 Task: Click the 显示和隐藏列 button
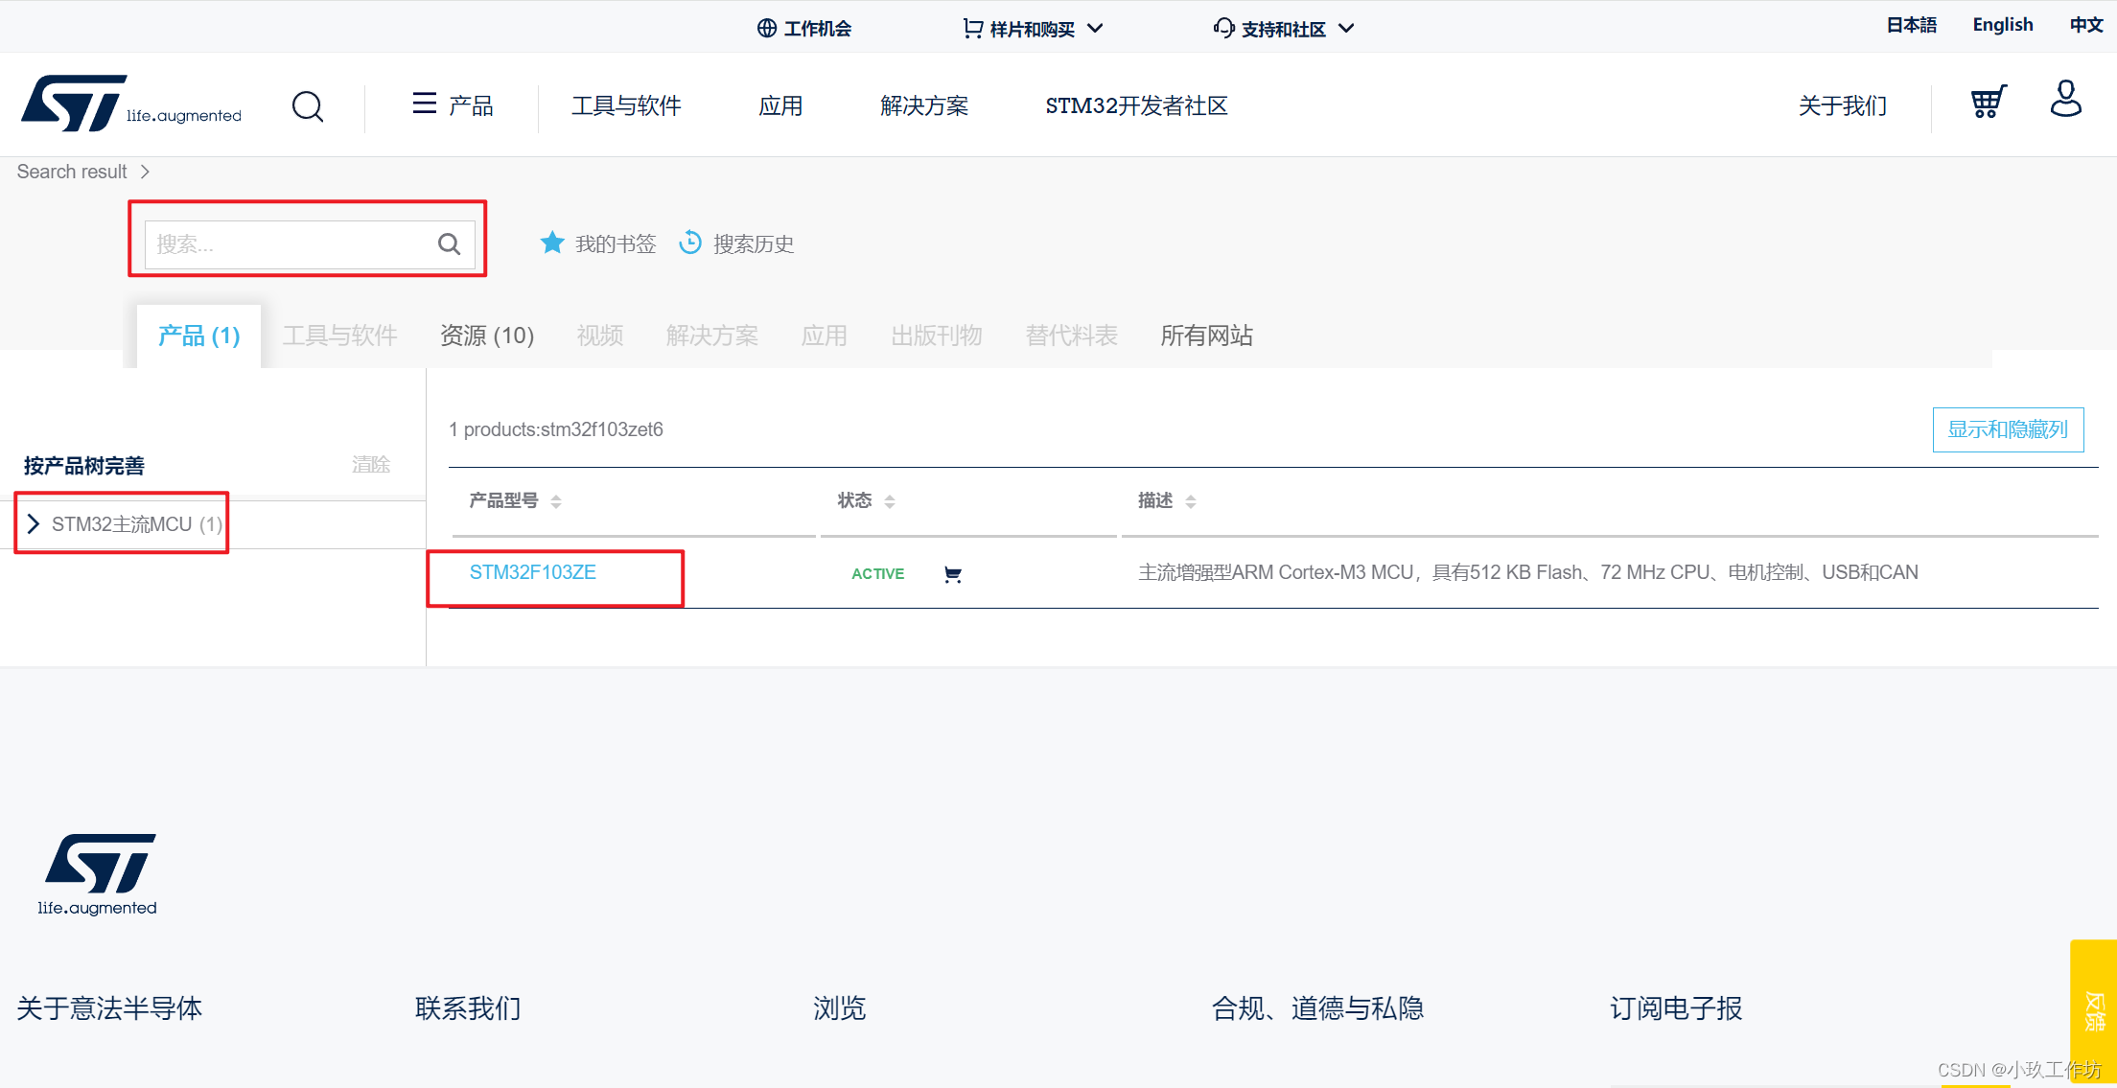[x=2008, y=429]
